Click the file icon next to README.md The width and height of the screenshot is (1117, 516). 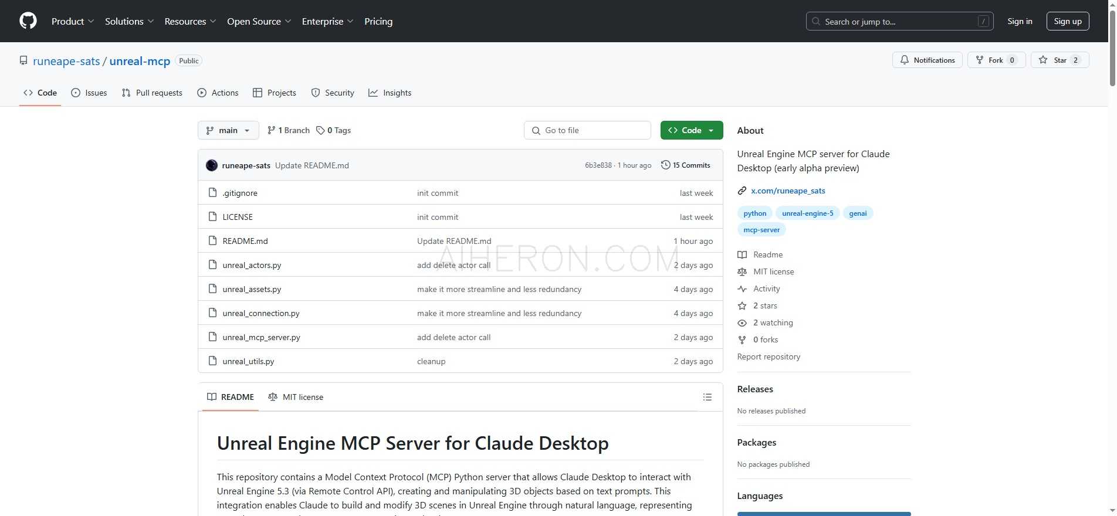click(x=213, y=241)
